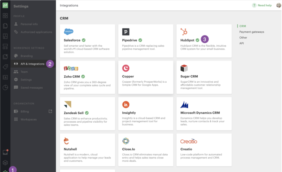This screenshot has width=282, height=172.
Task: Click the HubSpot sprocket logo
Action: [x=184, y=32]
